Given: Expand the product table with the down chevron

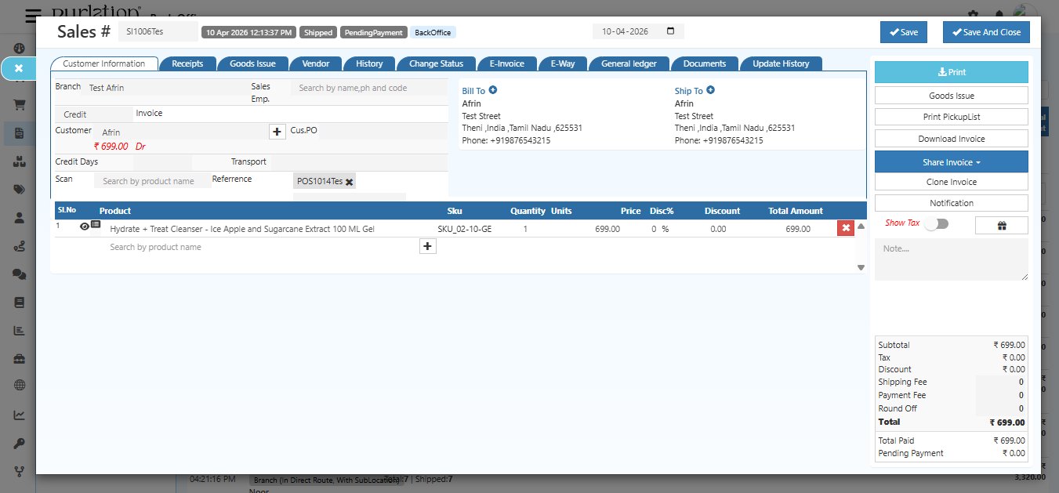Looking at the screenshot, I should 860,267.
